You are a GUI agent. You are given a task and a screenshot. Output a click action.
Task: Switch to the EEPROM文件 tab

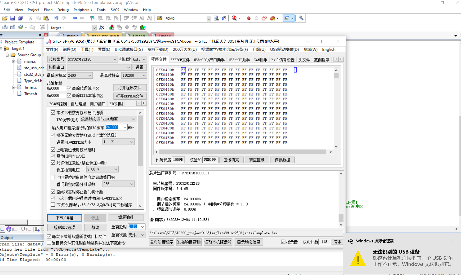click(180, 60)
